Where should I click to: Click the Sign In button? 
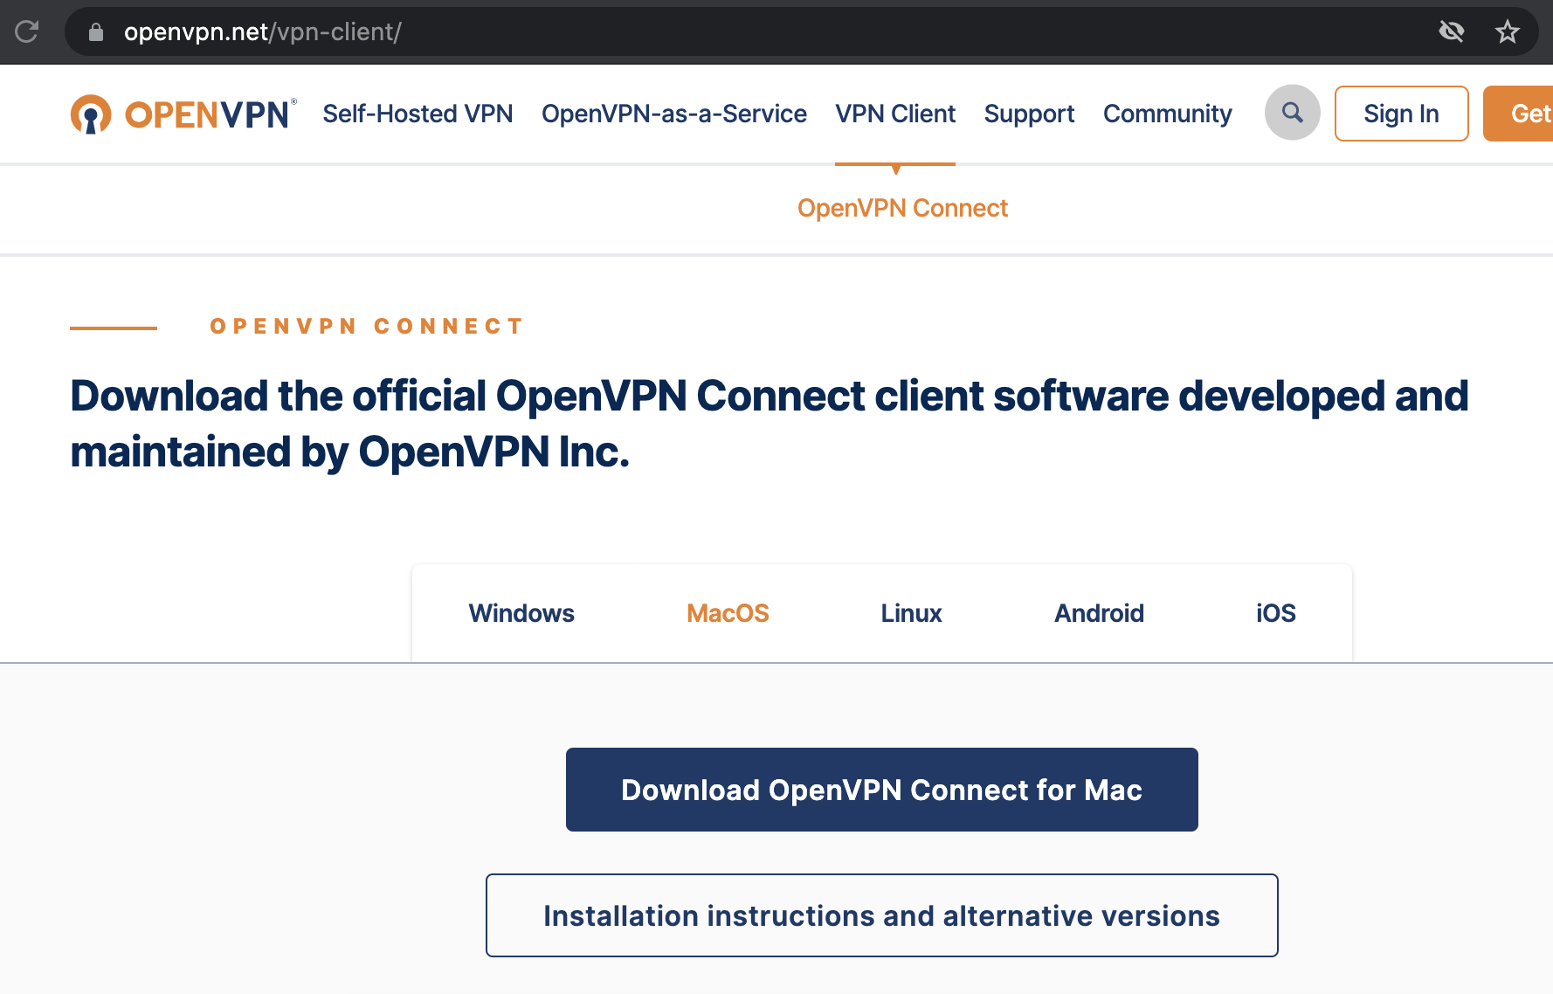[x=1401, y=114]
